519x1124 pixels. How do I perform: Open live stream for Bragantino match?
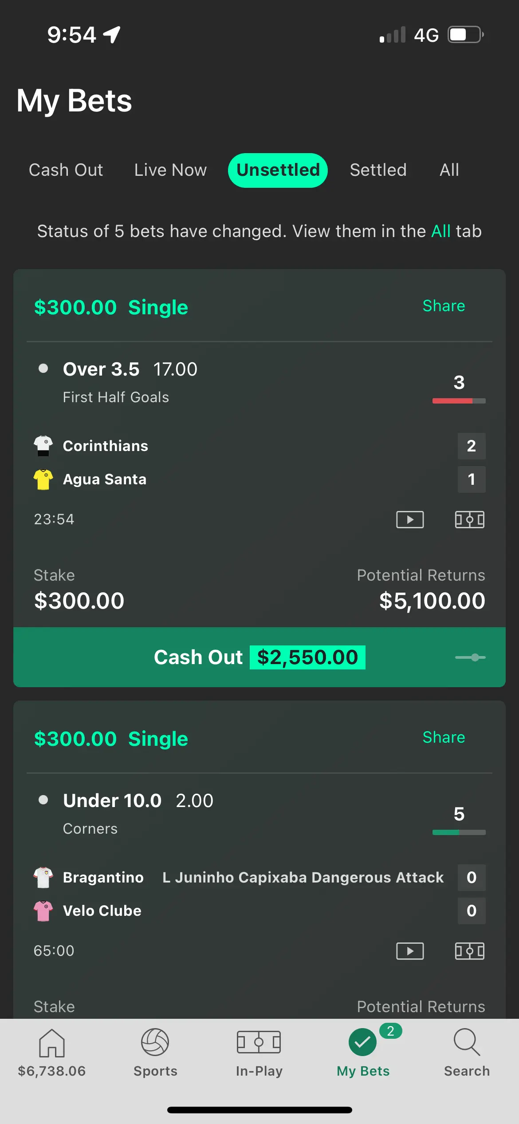[x=410, y=951]
